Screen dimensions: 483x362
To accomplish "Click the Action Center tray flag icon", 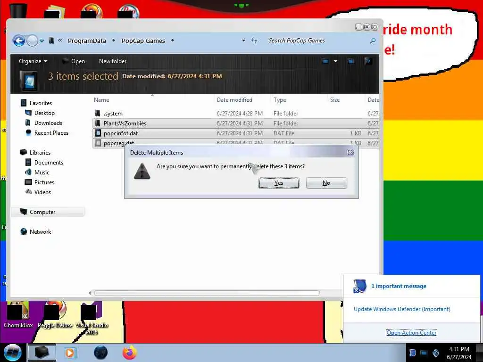I will (x=413, y=353).
